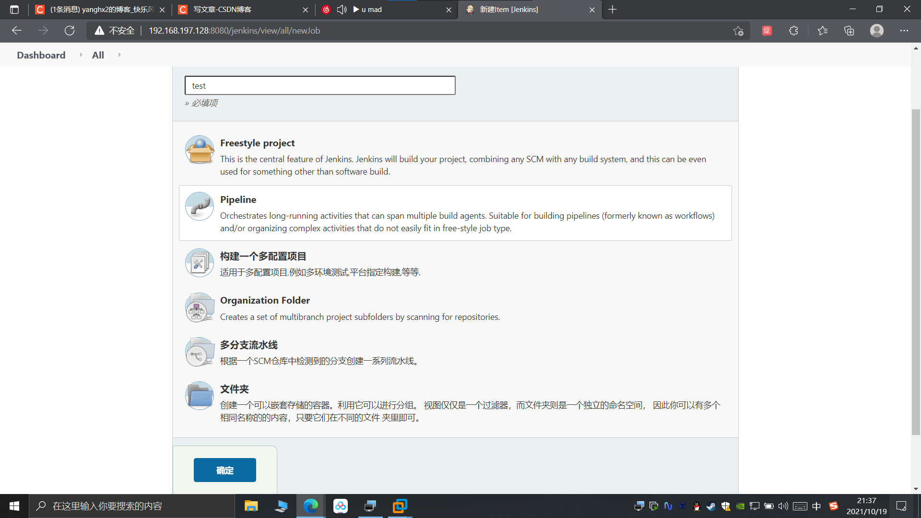Open the Dashboard link
The width and height of the screenshot is (921, 518).
pos(41,55)
